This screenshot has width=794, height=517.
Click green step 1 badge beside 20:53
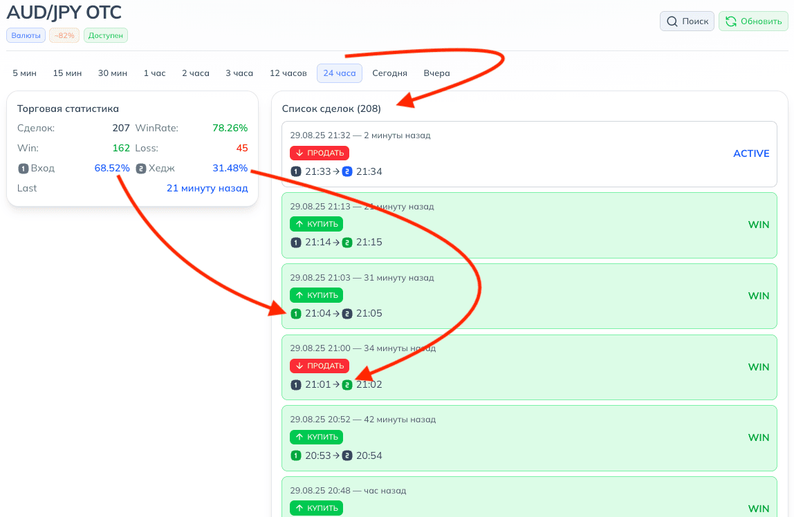[296, 455]
